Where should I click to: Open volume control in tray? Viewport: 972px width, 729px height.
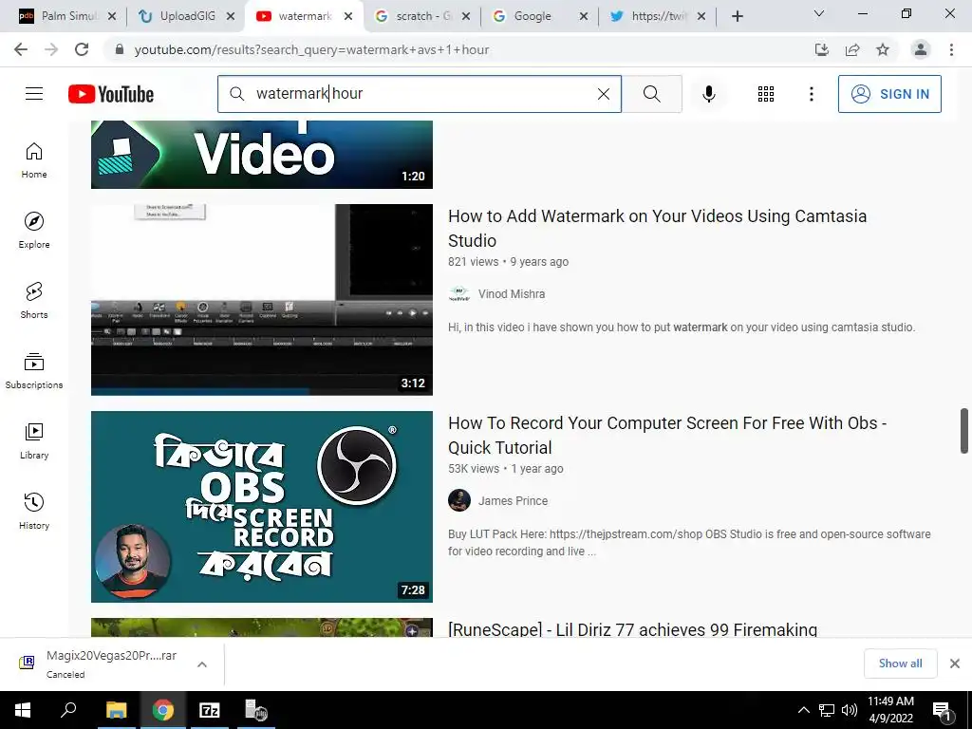850,710
